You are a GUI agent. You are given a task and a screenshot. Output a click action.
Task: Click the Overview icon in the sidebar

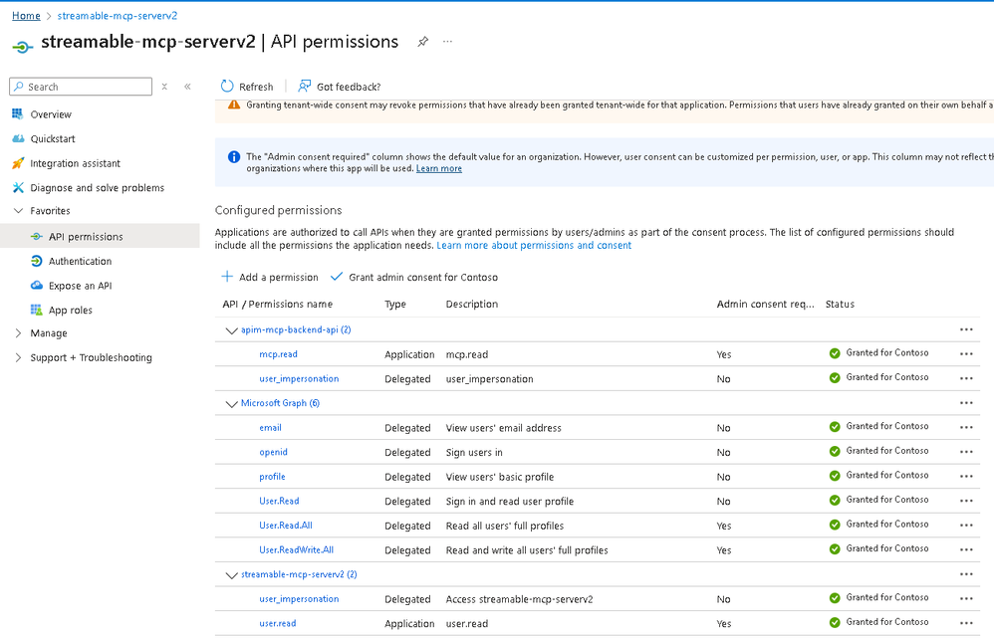coord(17,114)
